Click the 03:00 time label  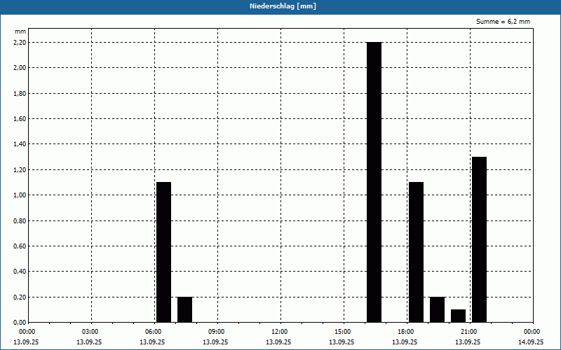(x=90, y=332)
